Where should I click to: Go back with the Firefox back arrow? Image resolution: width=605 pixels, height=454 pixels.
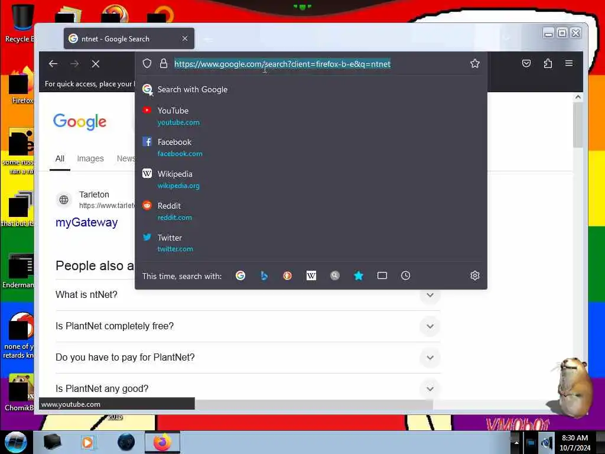(53, 64)
